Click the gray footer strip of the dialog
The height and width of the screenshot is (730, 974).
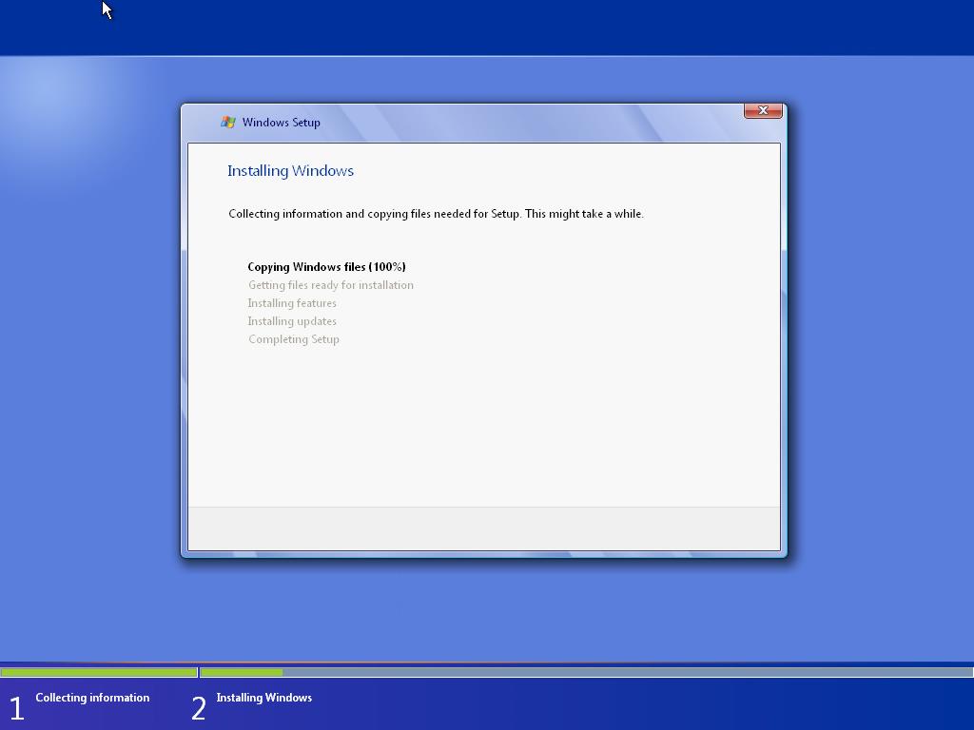pyautogui.click(x=483, y=528)
